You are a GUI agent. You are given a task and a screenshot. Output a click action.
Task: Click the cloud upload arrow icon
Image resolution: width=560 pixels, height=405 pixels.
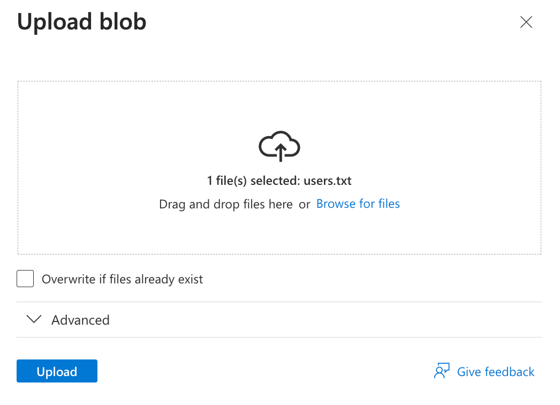(279, 146)
